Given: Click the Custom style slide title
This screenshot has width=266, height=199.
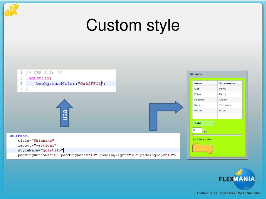Looking at the screenshot, I should pyautogui.click(x=133, y=25).
